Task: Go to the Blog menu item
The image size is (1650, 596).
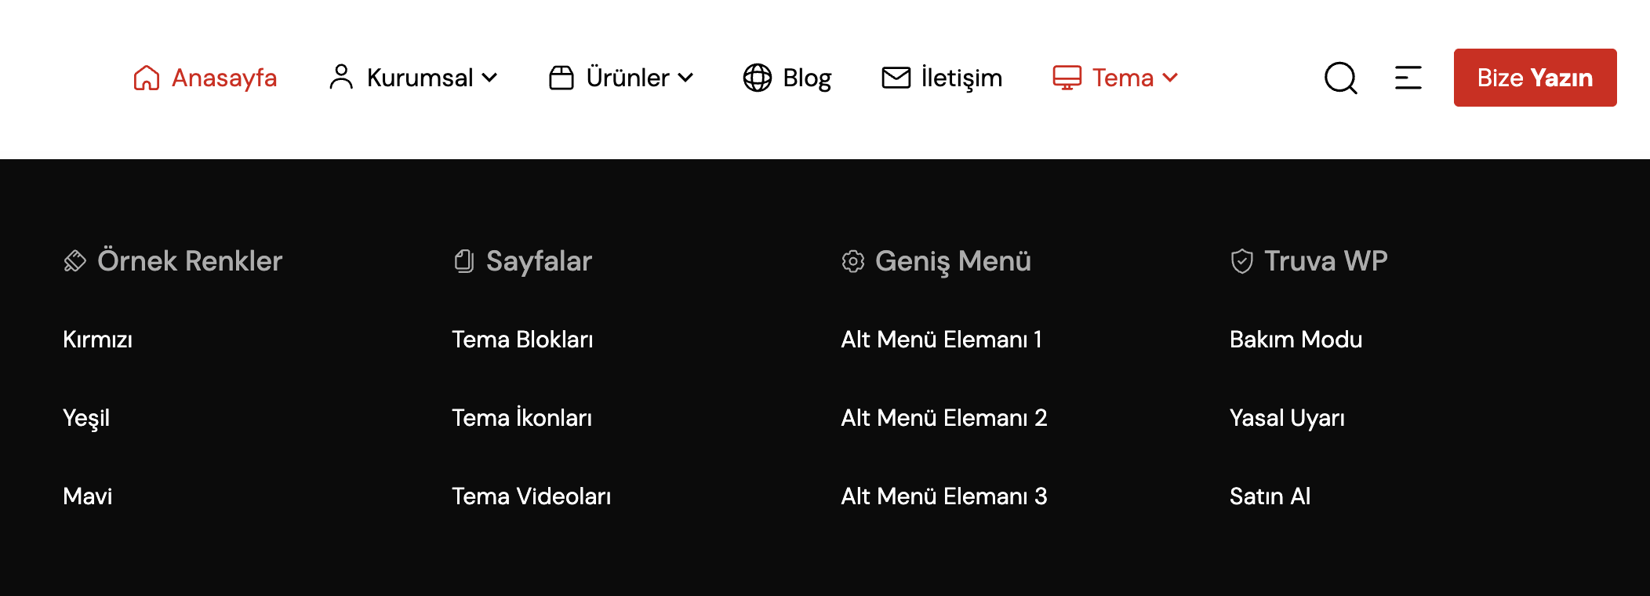Action: pos(807,78)
